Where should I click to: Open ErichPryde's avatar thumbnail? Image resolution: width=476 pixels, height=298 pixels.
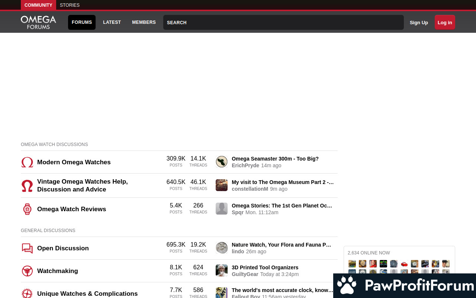coord(222,162)
